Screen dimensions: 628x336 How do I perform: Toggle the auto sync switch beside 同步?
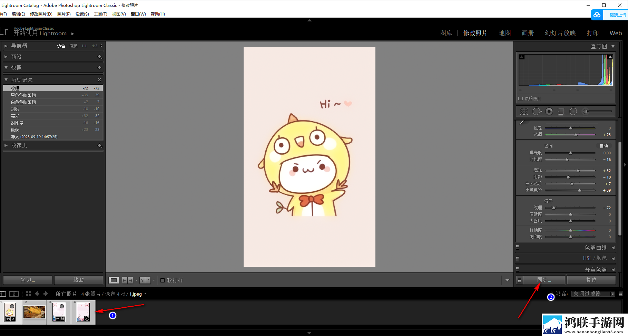coord(519,280)
